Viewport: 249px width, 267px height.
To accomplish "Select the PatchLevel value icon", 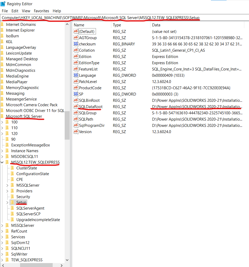I will [76, 82].
